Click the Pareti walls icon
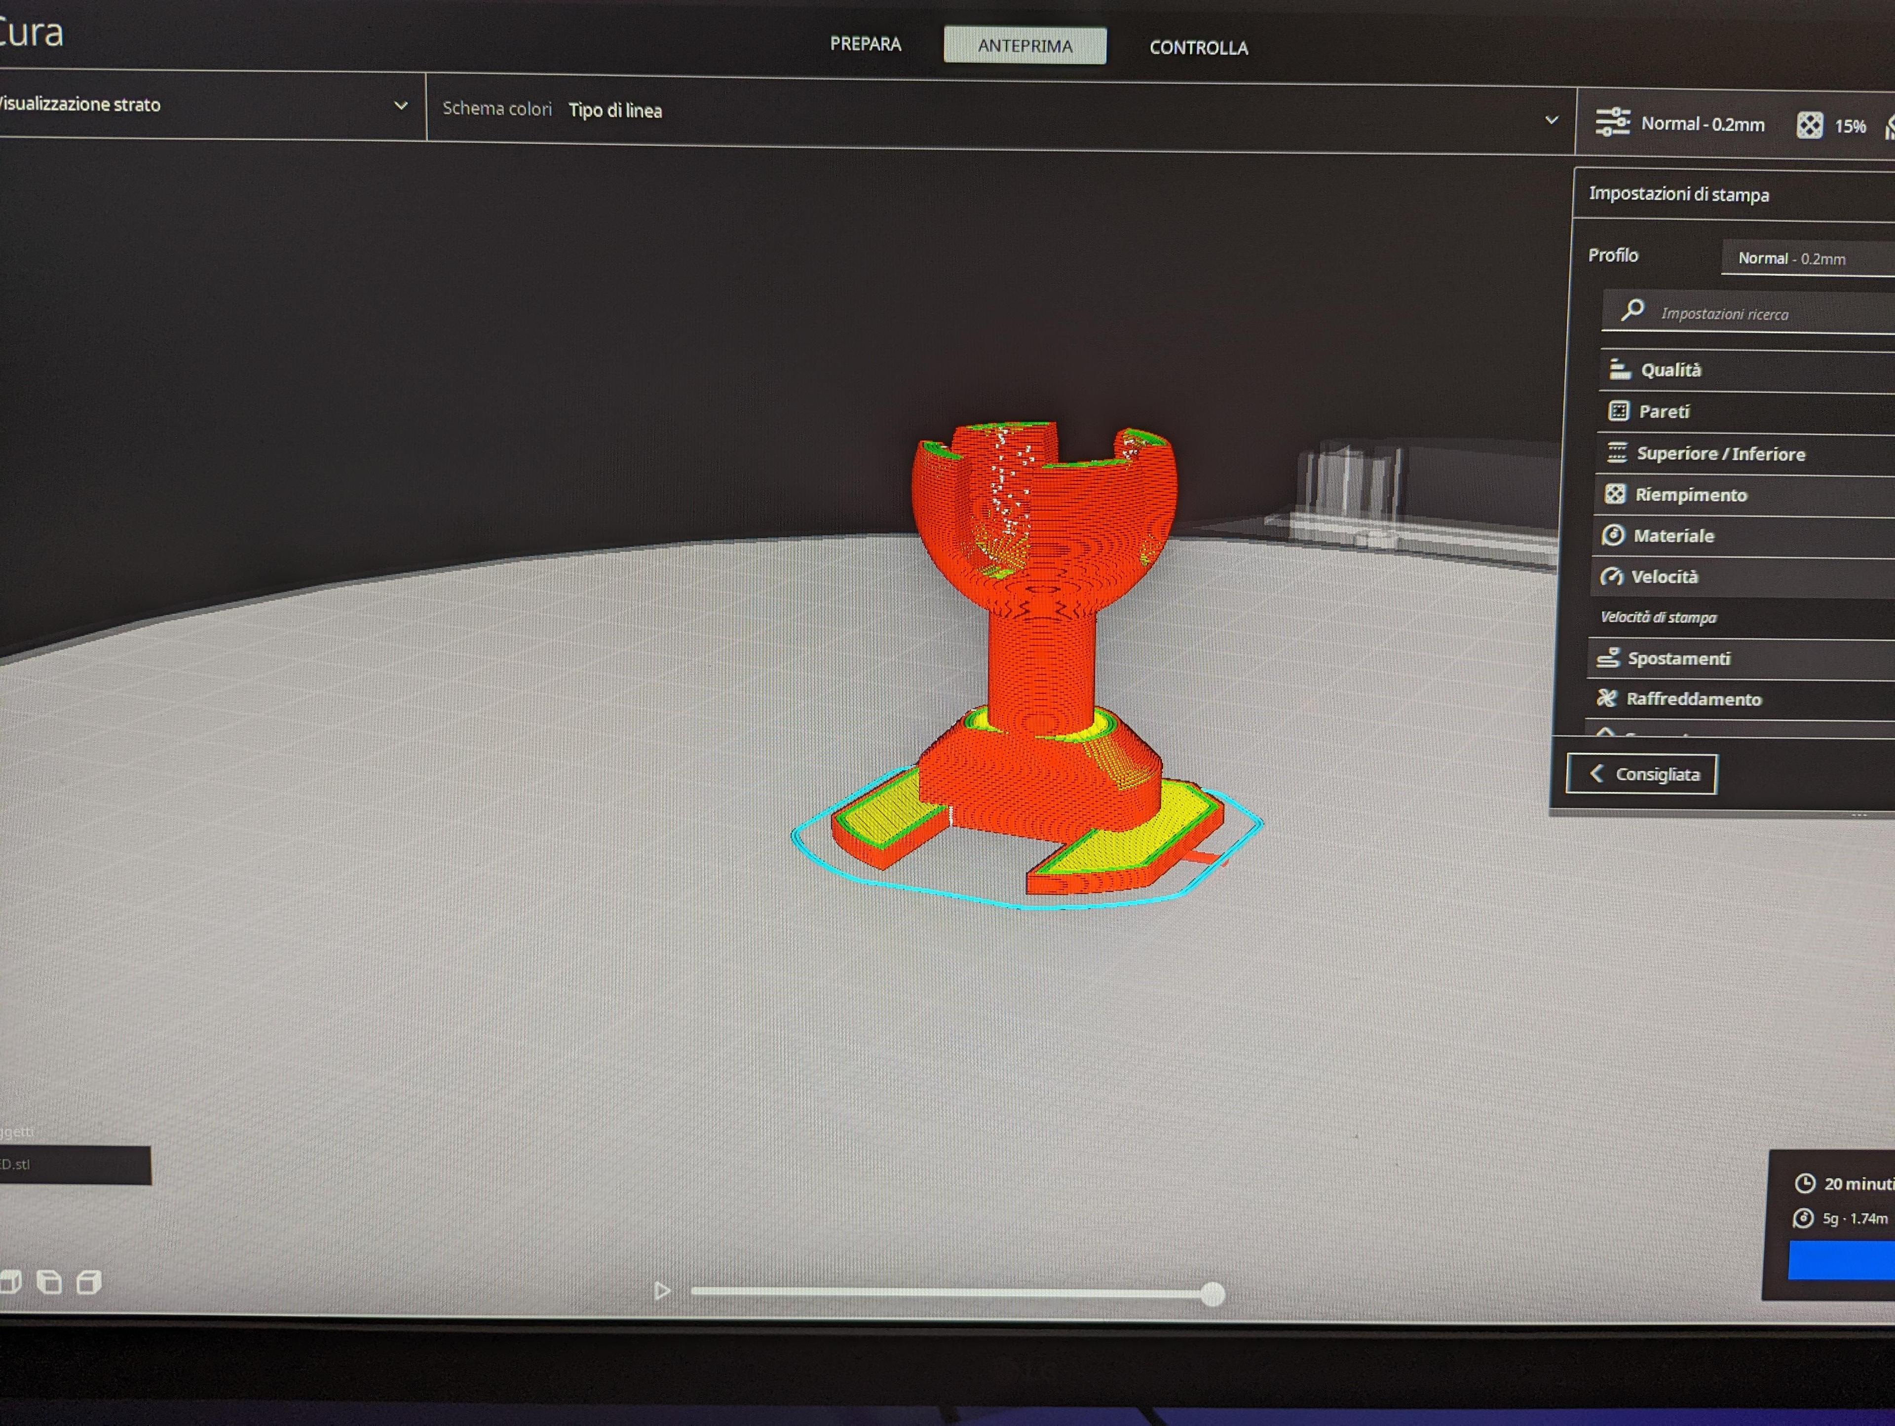 (x=1618, y=411)
